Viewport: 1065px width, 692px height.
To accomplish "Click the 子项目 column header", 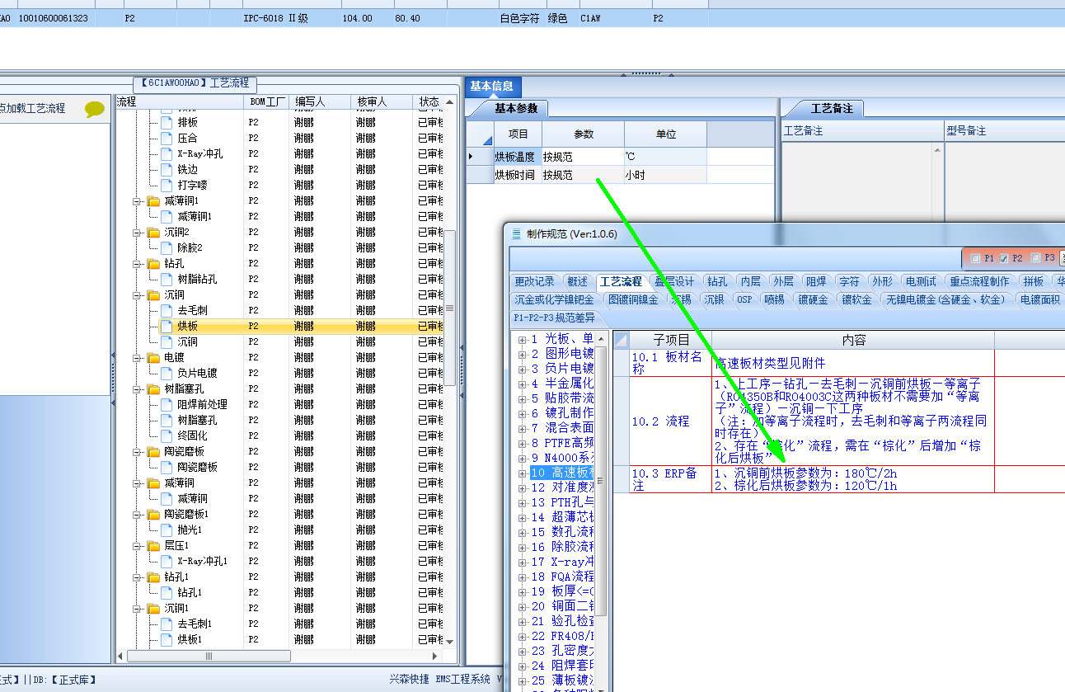I will click(670, 340).
